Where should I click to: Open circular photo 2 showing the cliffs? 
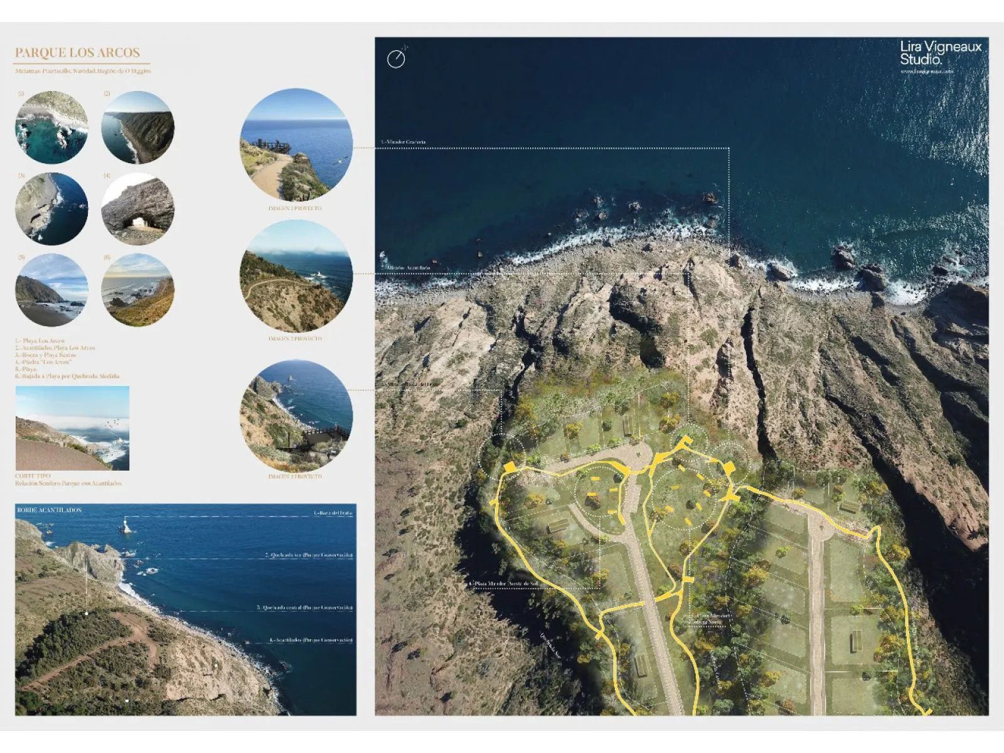pos(138,128)
